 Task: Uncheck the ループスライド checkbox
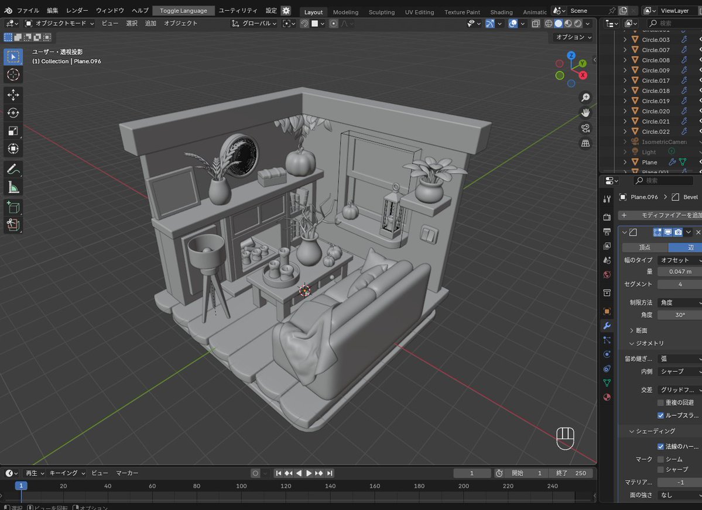tap(660, 416)
